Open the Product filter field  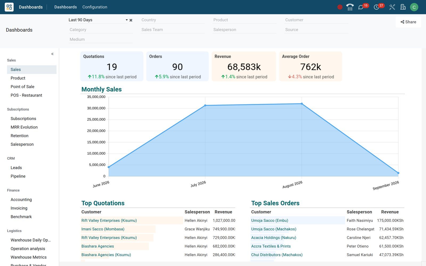244,20
